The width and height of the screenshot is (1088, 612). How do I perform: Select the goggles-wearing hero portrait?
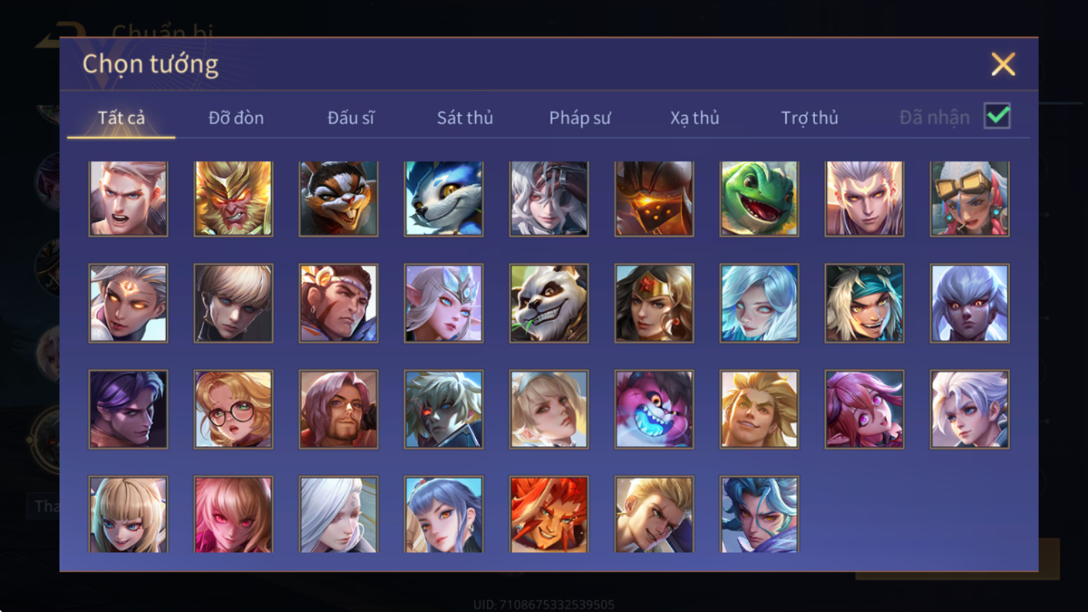pos(970,199)
